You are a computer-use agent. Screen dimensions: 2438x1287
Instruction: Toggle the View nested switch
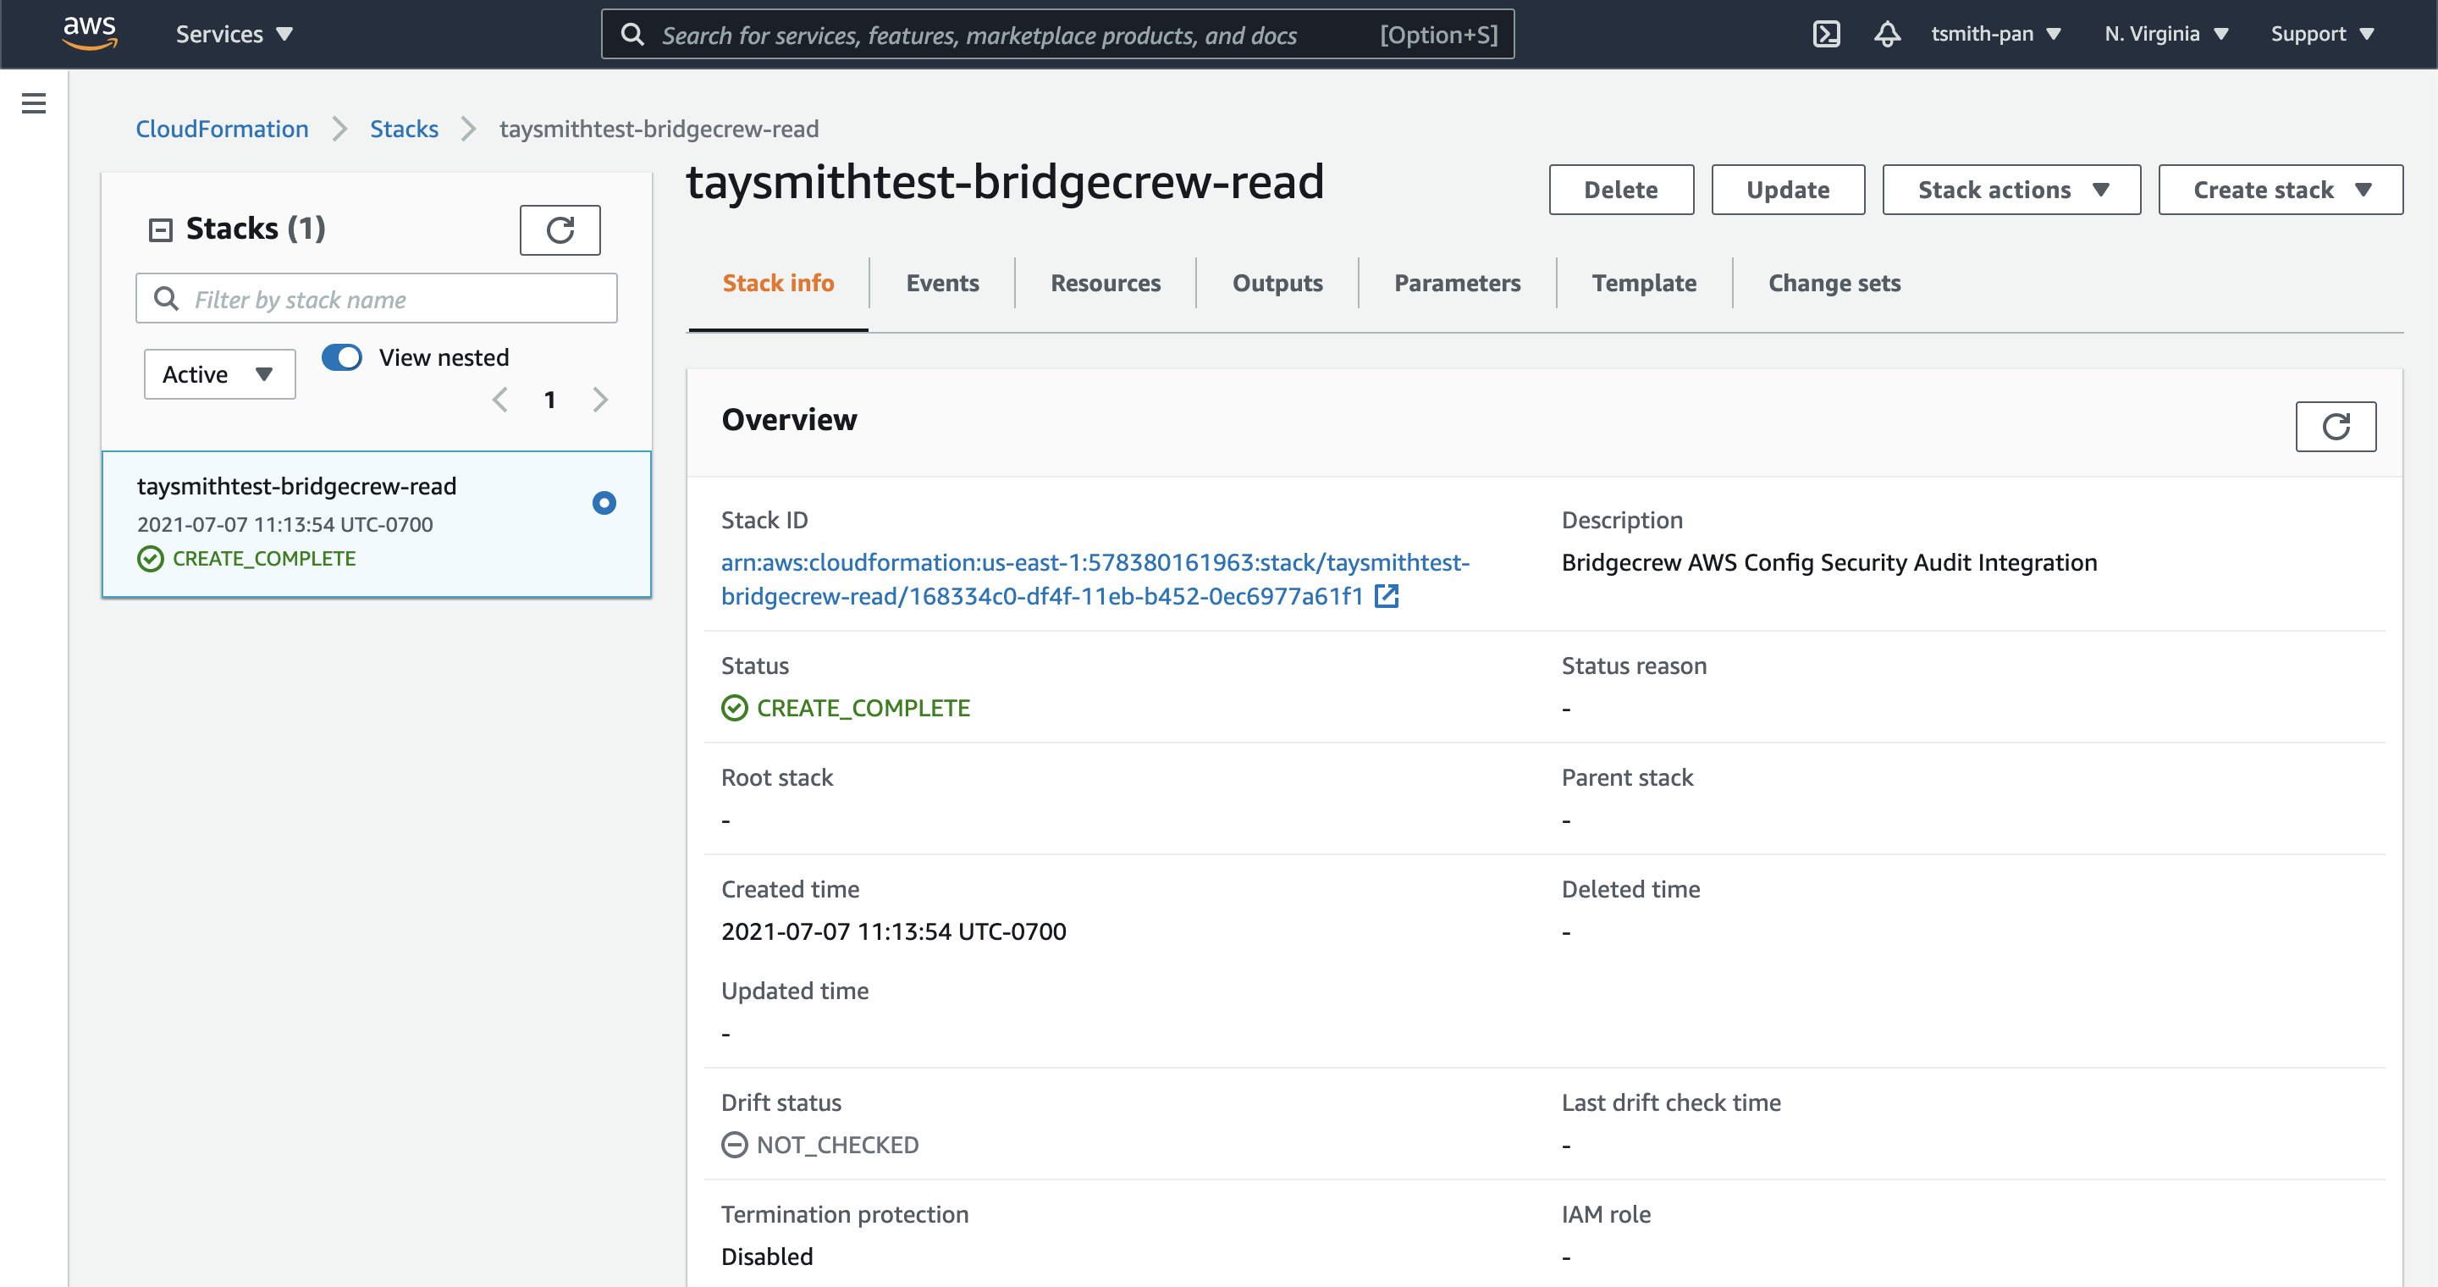pyautogui.click(x=342, y=356)
